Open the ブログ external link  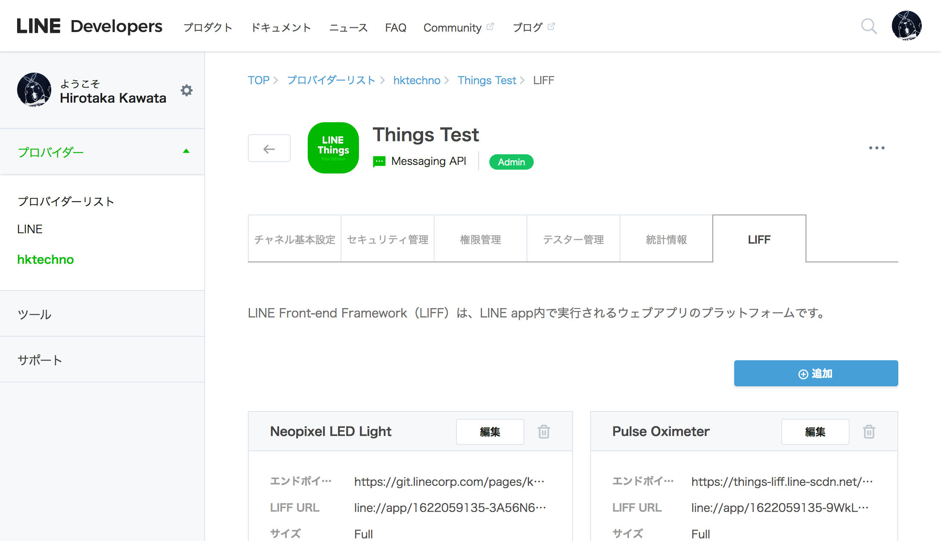533,27
